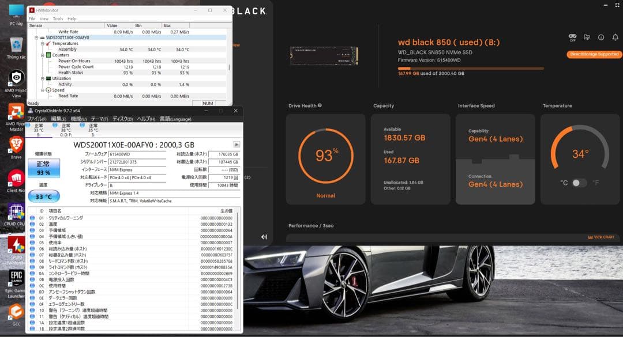Toggle the Gaming Mode OFF switch
Image resolution: width=623 pixels, height=337 pixels.
tap(572, 37)
